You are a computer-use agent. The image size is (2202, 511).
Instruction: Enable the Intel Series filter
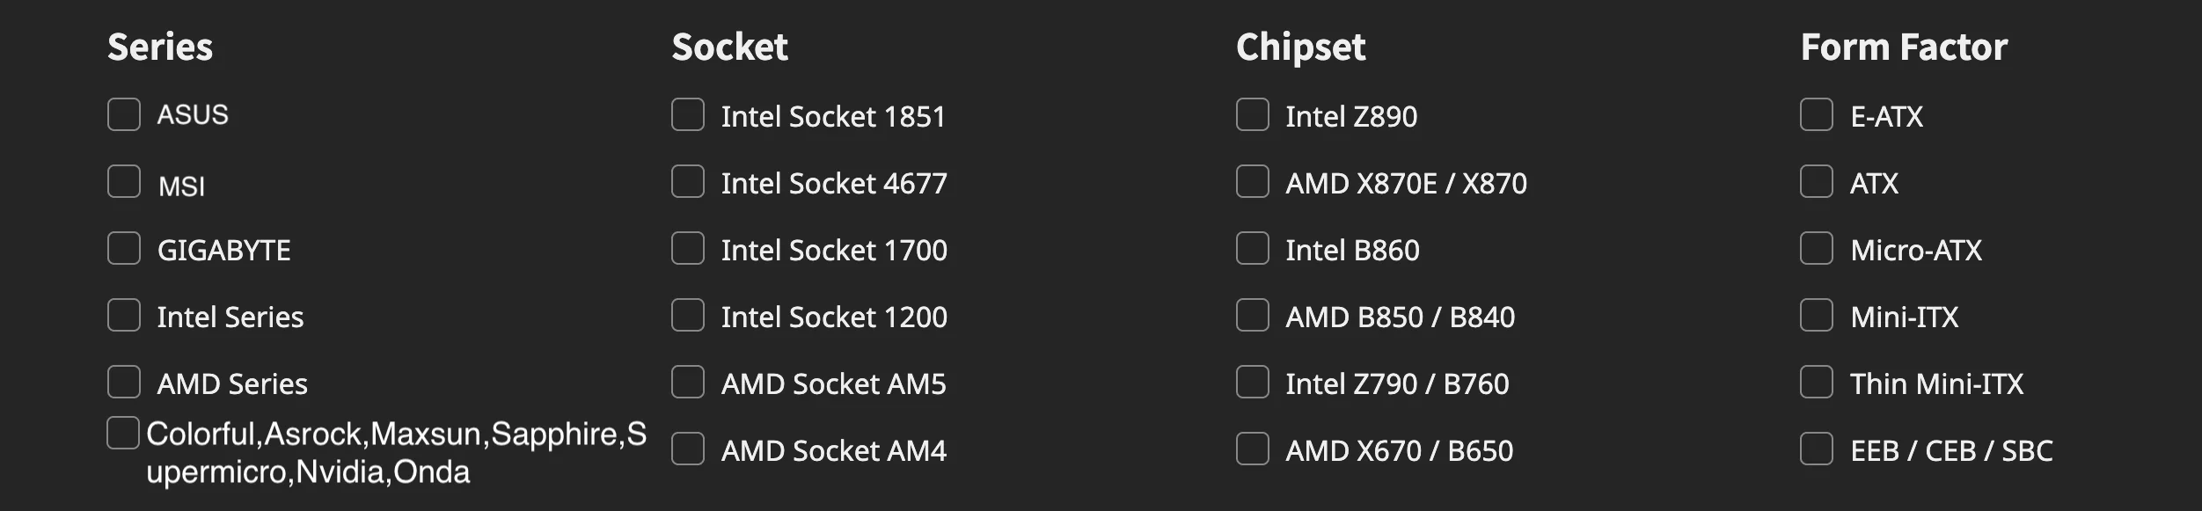point(124,316)
